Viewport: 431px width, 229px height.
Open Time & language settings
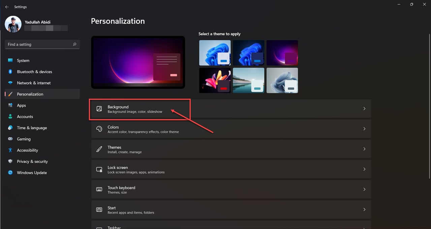coord(31,128)
